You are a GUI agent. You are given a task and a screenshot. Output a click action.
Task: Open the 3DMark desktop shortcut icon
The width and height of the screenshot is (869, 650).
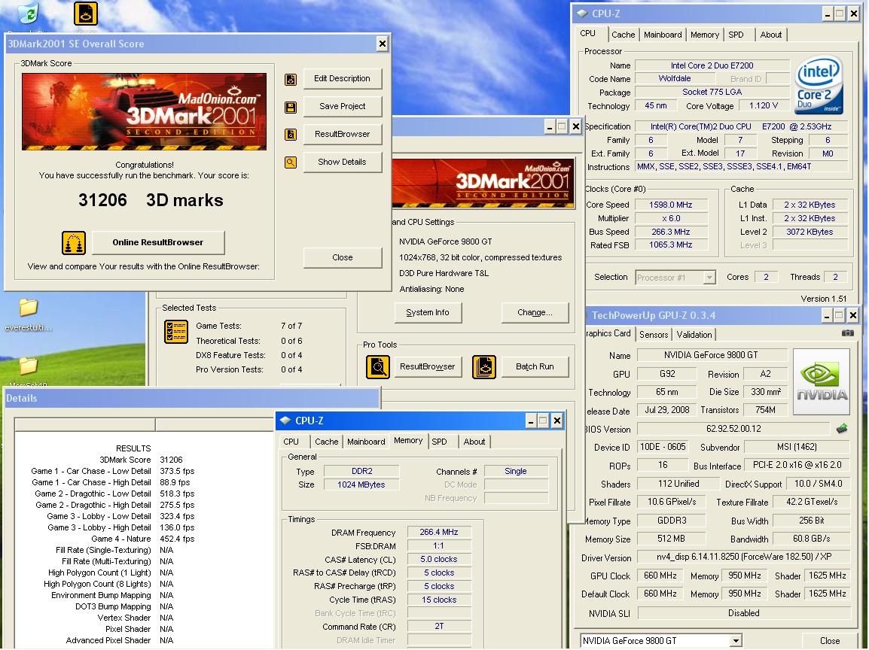tap(86, 14)
